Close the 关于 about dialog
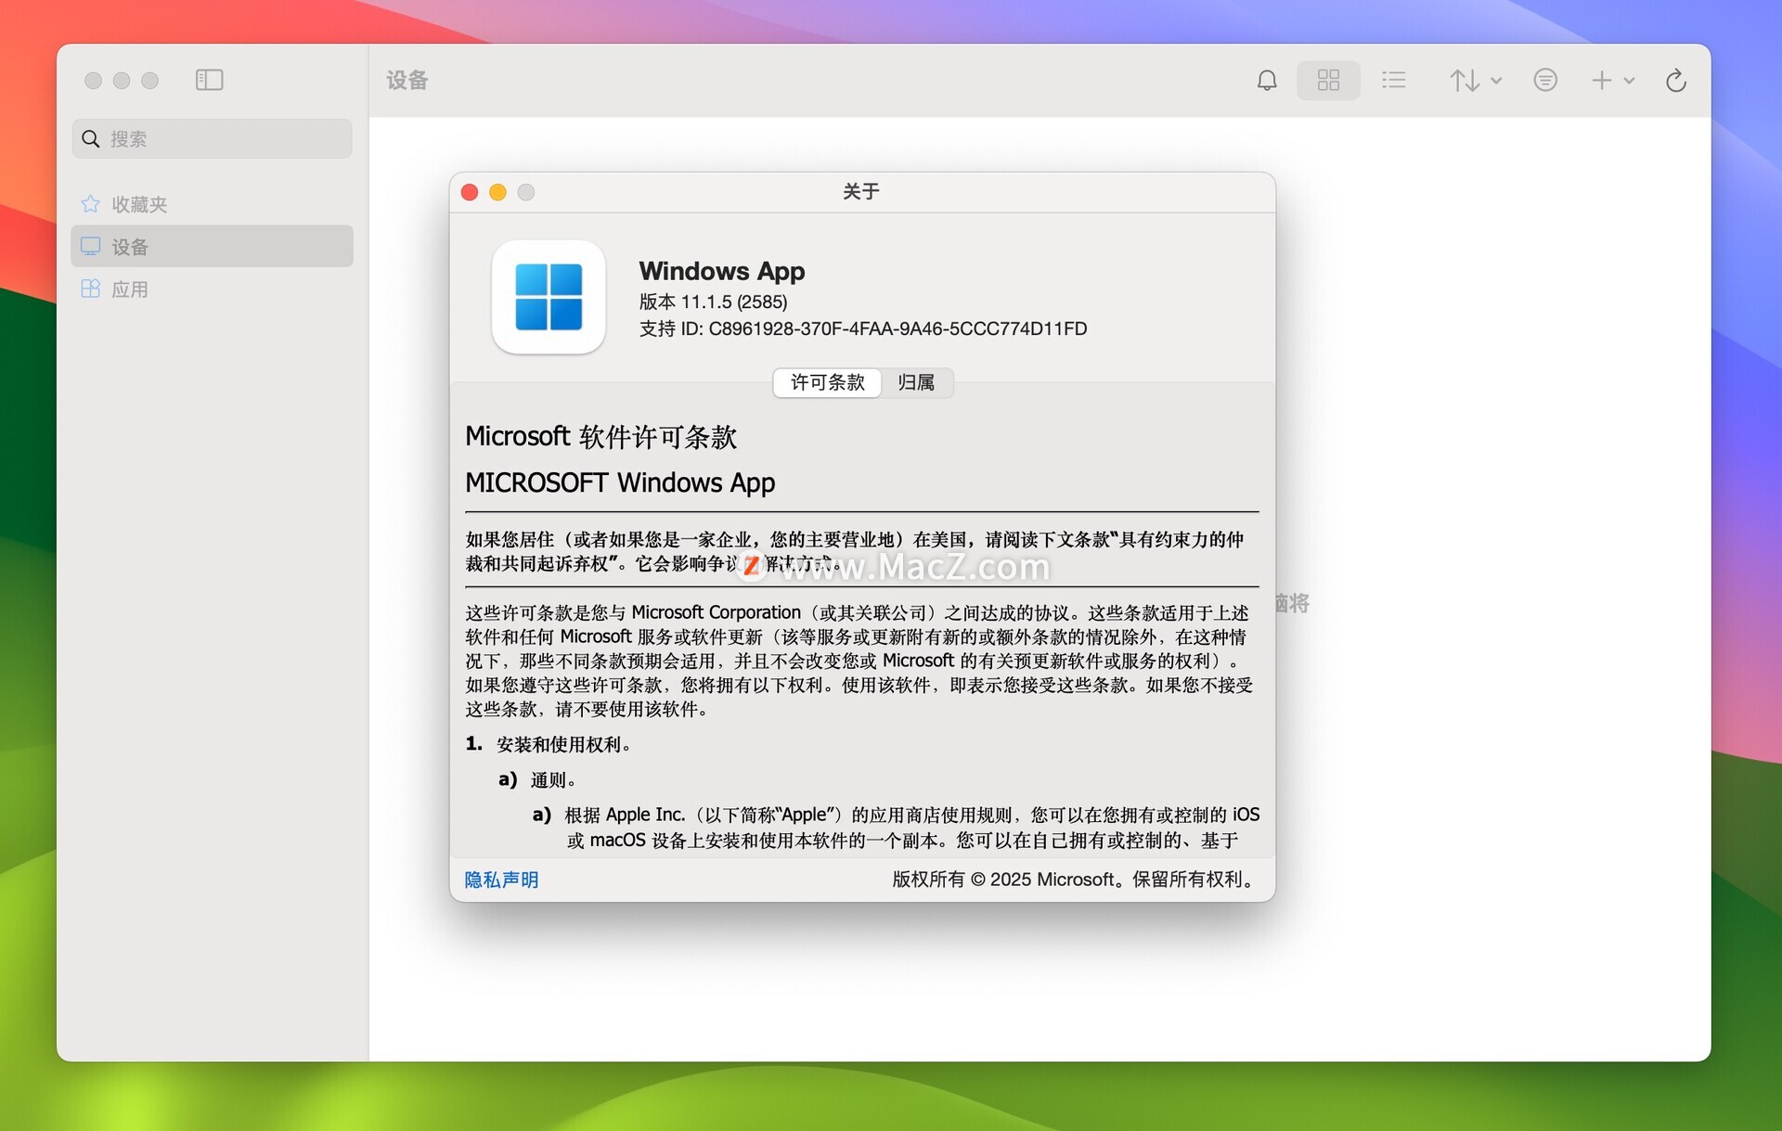This screenshot has height=1131, width=1782. click(x=470, y=192)
